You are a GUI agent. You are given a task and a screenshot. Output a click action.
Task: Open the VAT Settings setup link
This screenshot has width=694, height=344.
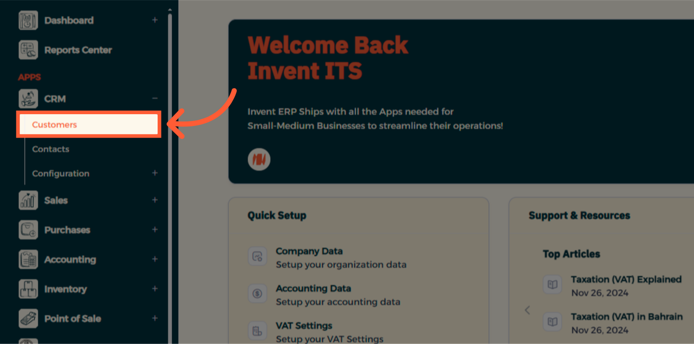click(x=304, y=326)
